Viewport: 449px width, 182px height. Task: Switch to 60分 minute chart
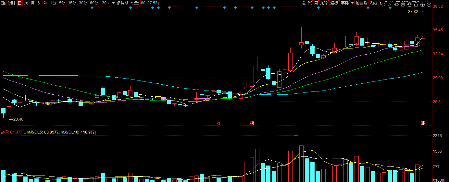point(94,3)
